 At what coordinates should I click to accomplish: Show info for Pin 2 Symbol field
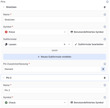[105, 97]
